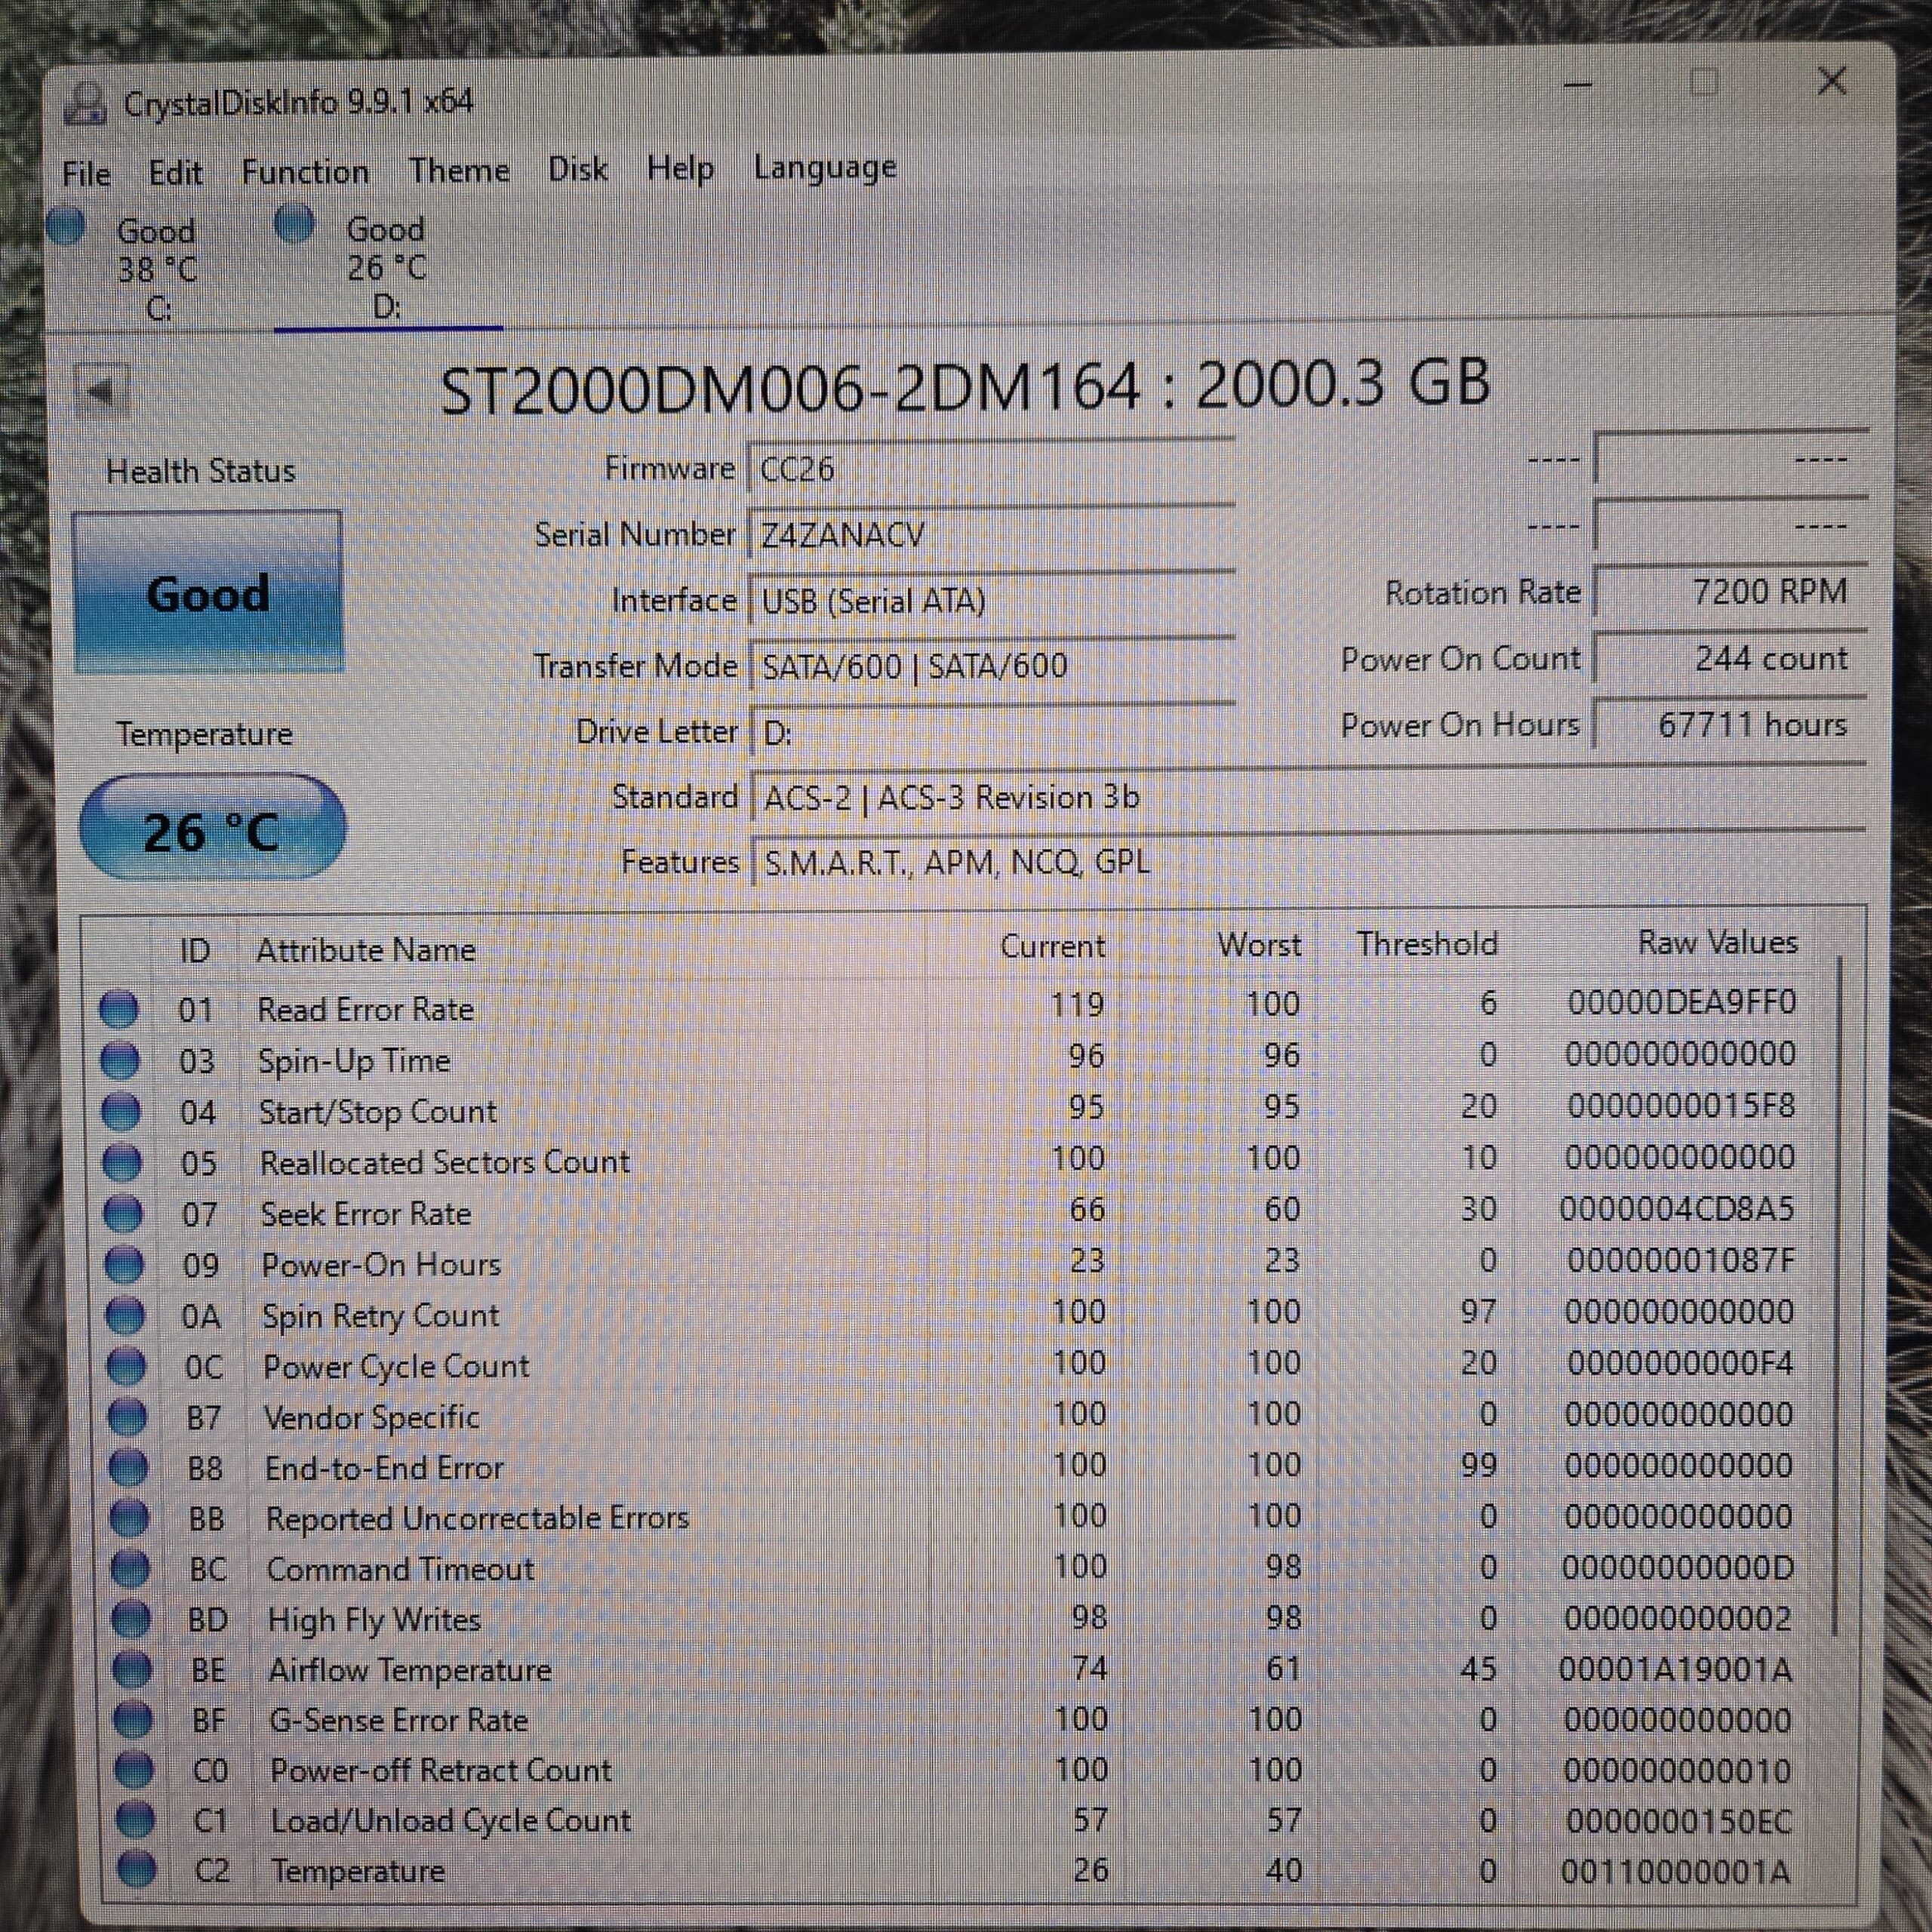Click the CrystalDiskInfo app icon in title bar
The width and height of the screenshot is (1932, 1932).
pos(86,104)
